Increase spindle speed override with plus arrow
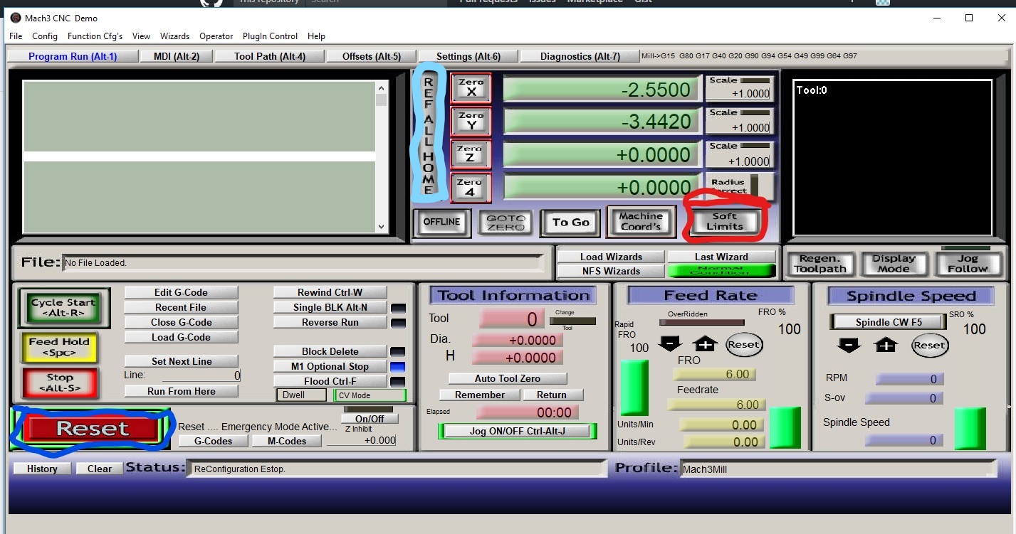This screenshot has width=1016, height=534. click(x=886, y=346)
